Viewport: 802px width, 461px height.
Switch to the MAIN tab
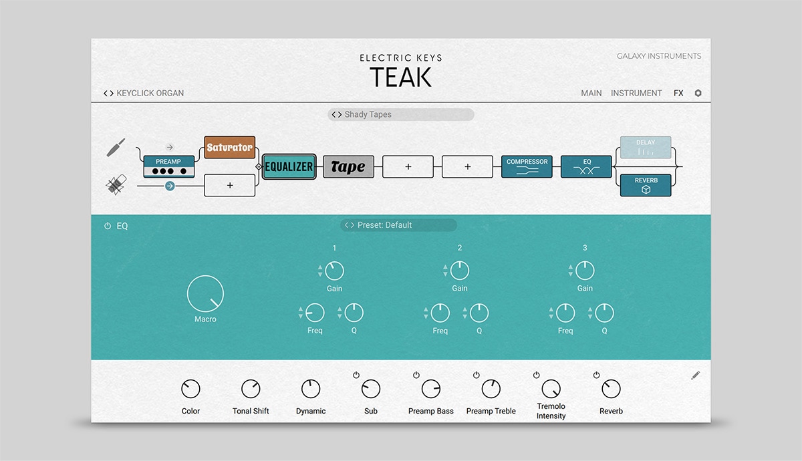pyautogui.click(x=591, y=94)
